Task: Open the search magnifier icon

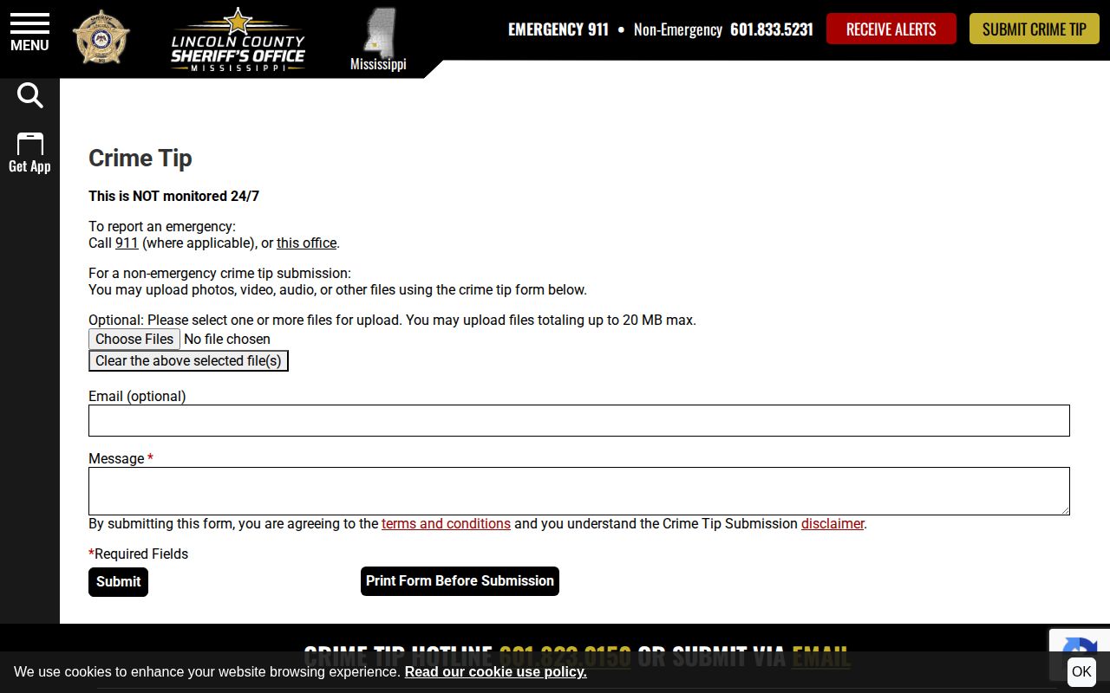Action: click(29, 95)
